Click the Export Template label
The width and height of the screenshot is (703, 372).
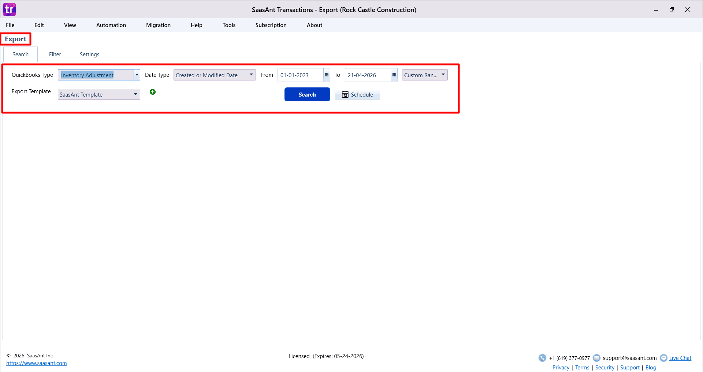tap(31, 91)
